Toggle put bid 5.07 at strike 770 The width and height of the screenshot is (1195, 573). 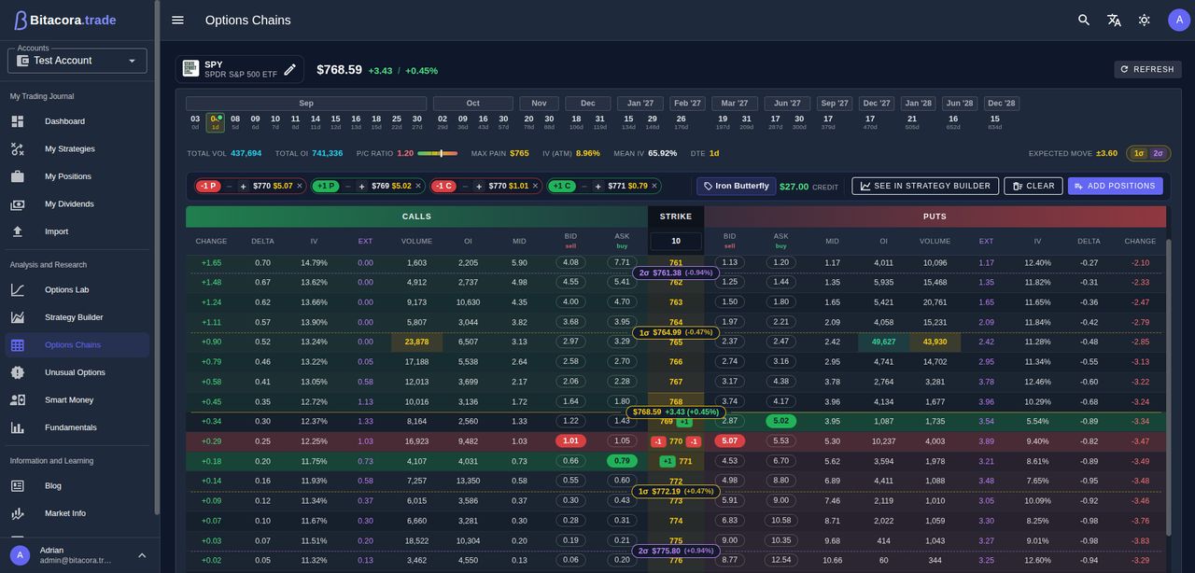(729, 441)
